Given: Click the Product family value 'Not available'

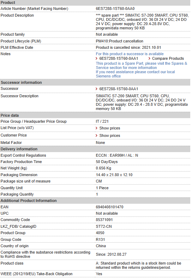Looking at the screenshot, I should click(107, 34).
